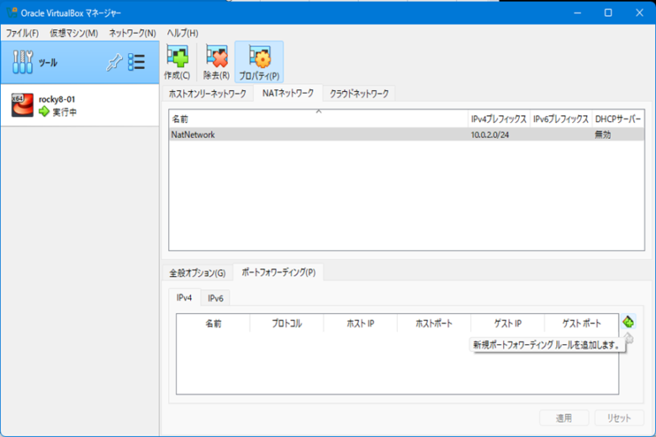
Task: Sort the network list by 名前 column header
Action: point(318,120)
